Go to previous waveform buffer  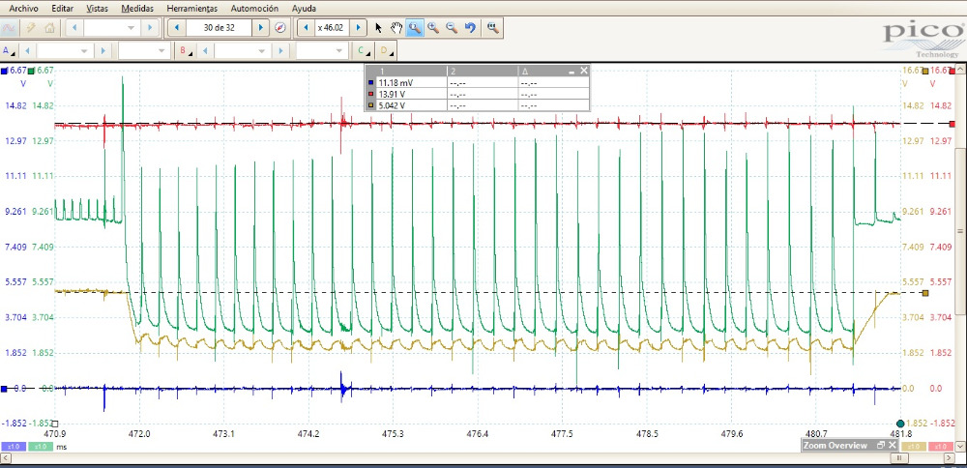pyautogui.click(x=177, y=28)
